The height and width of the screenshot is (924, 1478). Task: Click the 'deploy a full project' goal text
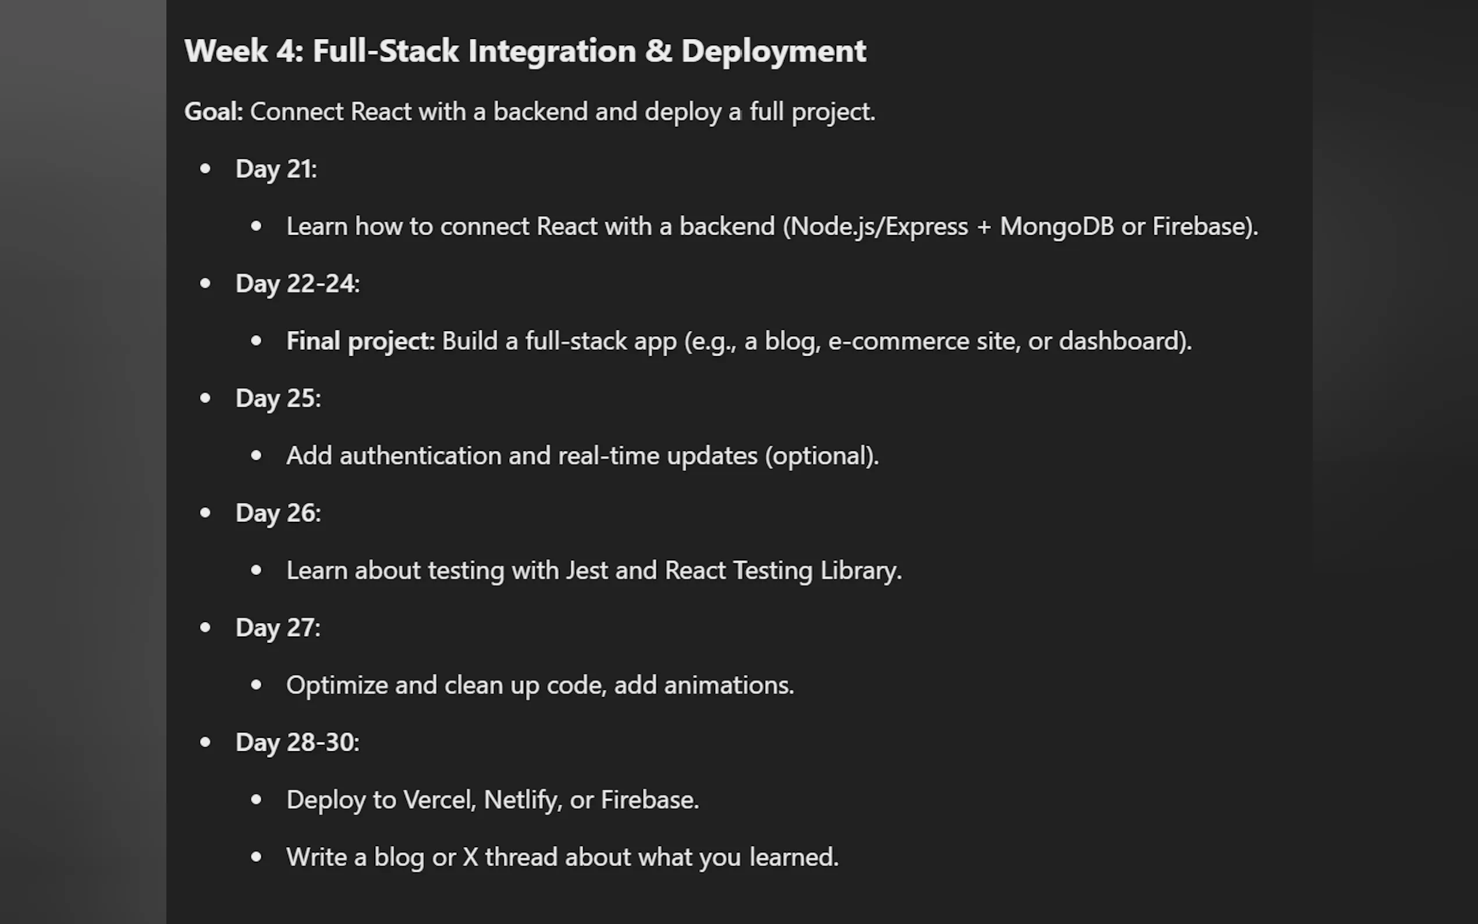pos(759,112)
